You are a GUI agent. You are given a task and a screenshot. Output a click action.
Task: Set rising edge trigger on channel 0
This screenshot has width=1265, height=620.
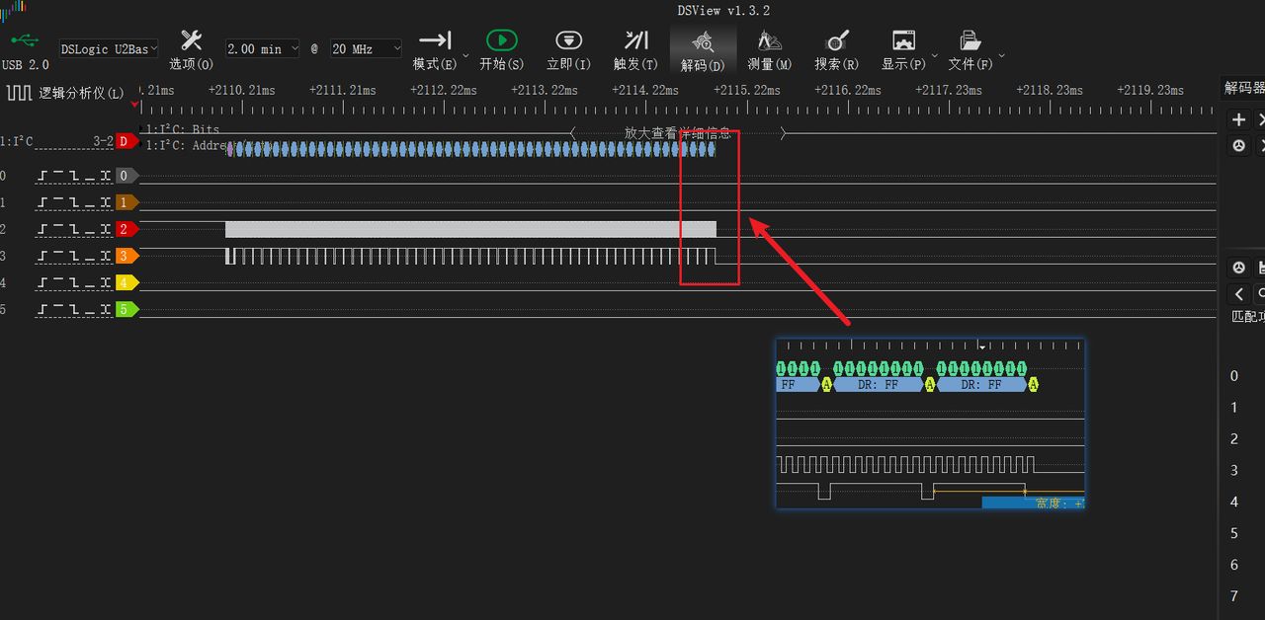(42, 176)
